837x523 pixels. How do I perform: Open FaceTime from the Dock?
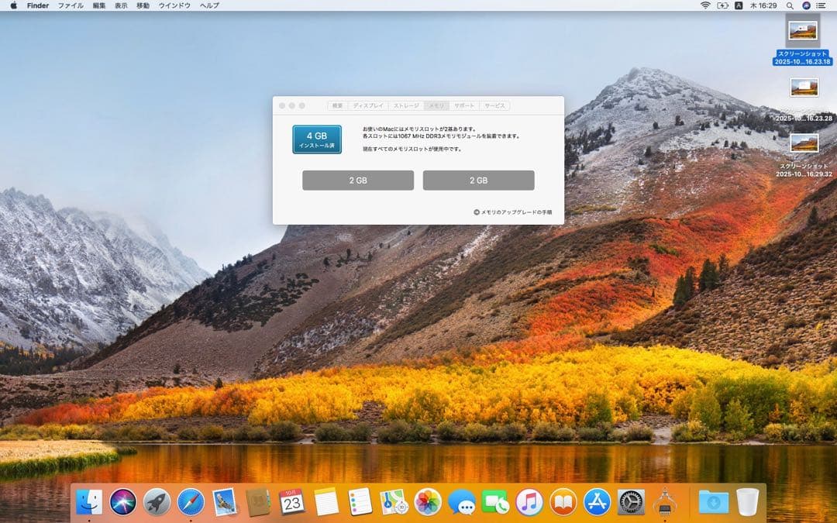pyautogui.click(x=496, y=504)
